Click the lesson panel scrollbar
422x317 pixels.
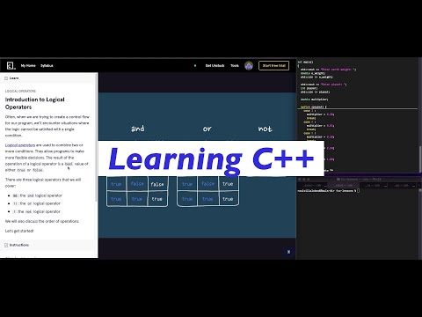pos(97,138)
